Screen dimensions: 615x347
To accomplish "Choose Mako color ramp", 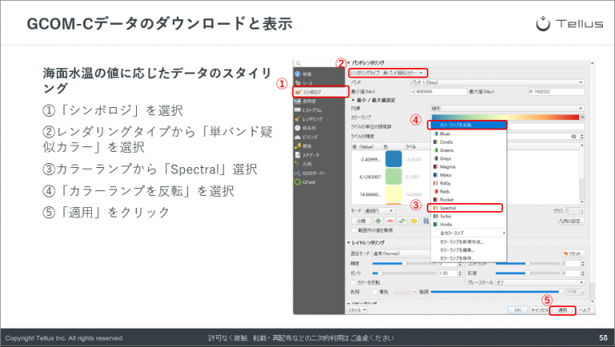I will pyautogui.click(x=468, y=175).
